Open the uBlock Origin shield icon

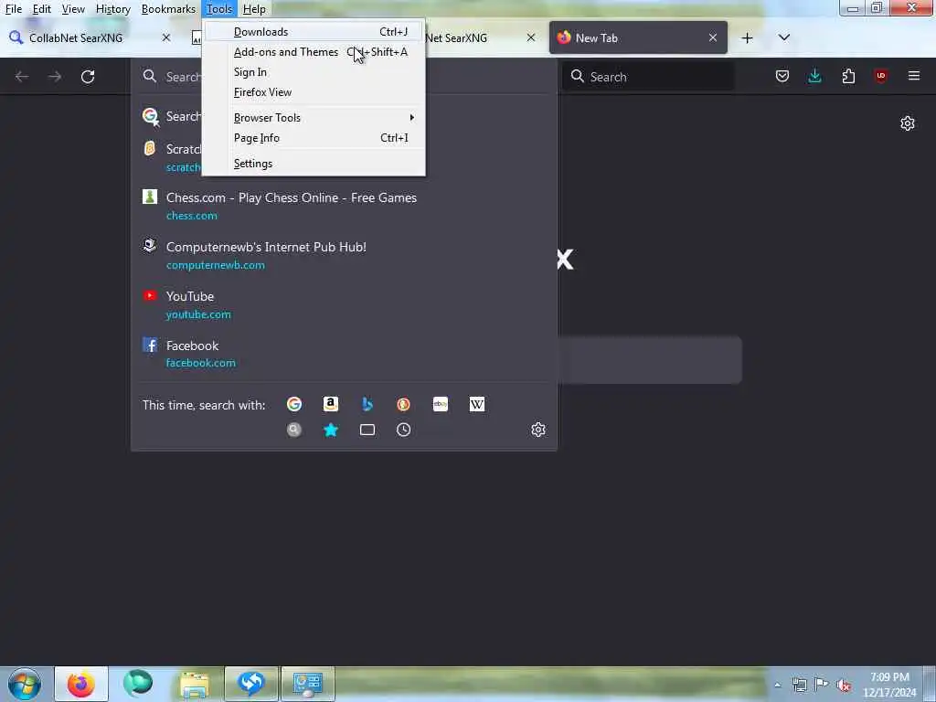(x=880, y=76)
